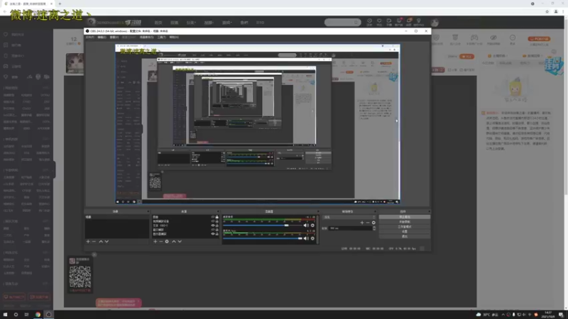Mute desktop audio speaker icon in mixer
The width and height of the screenshot is (568, 319).
point(306,225)
